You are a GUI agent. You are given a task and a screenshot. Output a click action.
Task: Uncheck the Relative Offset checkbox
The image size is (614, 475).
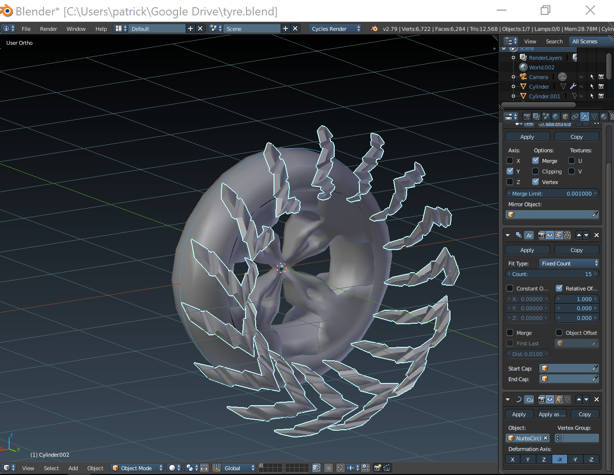pyautogui.click(x=559, y=289)
